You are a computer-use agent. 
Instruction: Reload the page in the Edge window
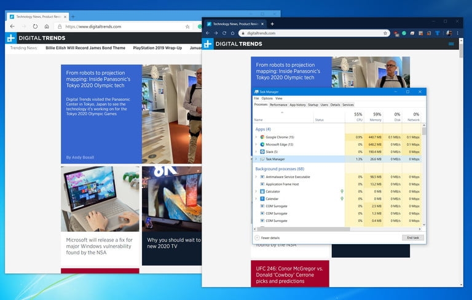click(35, 26)
